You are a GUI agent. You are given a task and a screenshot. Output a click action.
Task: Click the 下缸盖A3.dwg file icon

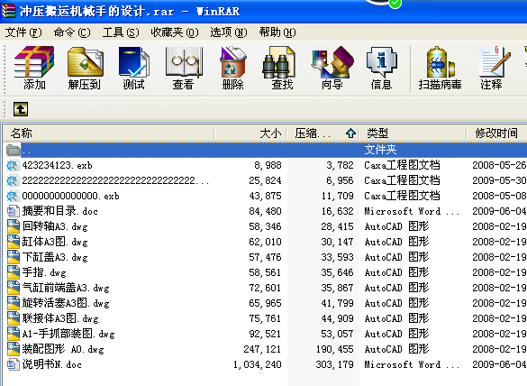pyautogui.click(x=14, y=257)
